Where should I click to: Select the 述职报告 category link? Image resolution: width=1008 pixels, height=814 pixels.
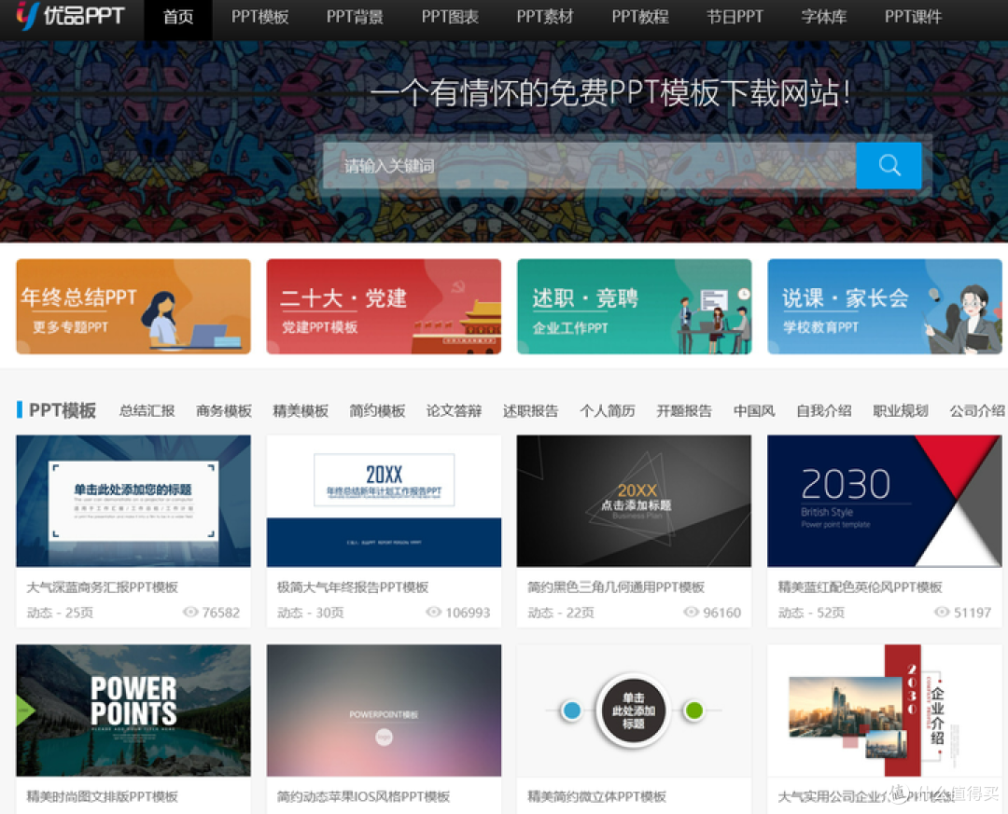530,411
